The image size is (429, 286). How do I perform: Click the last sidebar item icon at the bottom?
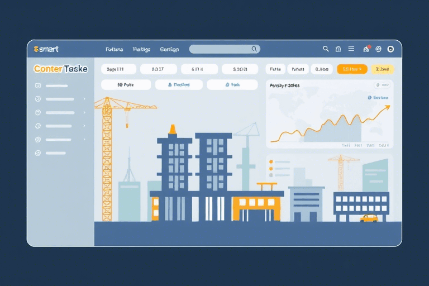pyautogui.click(x=38, y=152)
